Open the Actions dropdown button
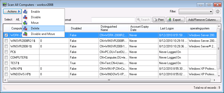Screen dimensions: 224x93 [x=12, y=11]
